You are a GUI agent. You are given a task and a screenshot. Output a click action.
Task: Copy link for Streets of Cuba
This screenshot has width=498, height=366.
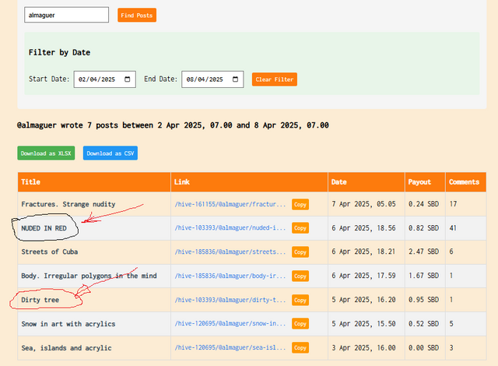pyautogui.click(x=300, y=252)
